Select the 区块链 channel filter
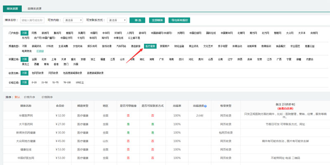The width and height of the screenshot is (330, 165). (40, 51)
